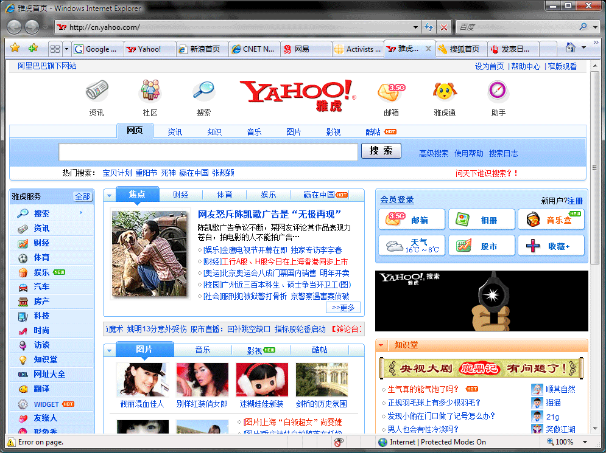Click the 帮助中心 link
606x453 pixels.
click(x=526, y=66)
